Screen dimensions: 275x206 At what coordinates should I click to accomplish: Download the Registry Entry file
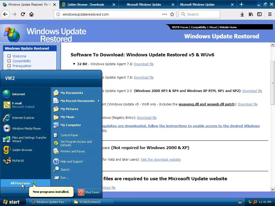(x=147, y=117)
